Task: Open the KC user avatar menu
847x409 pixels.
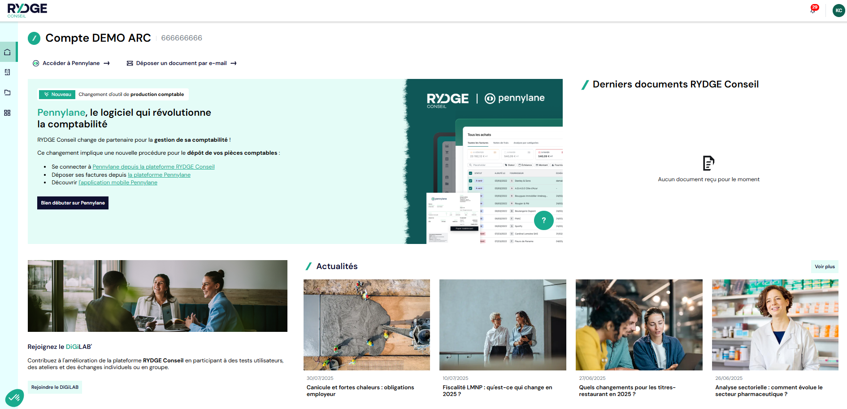Action: point(838,10)
